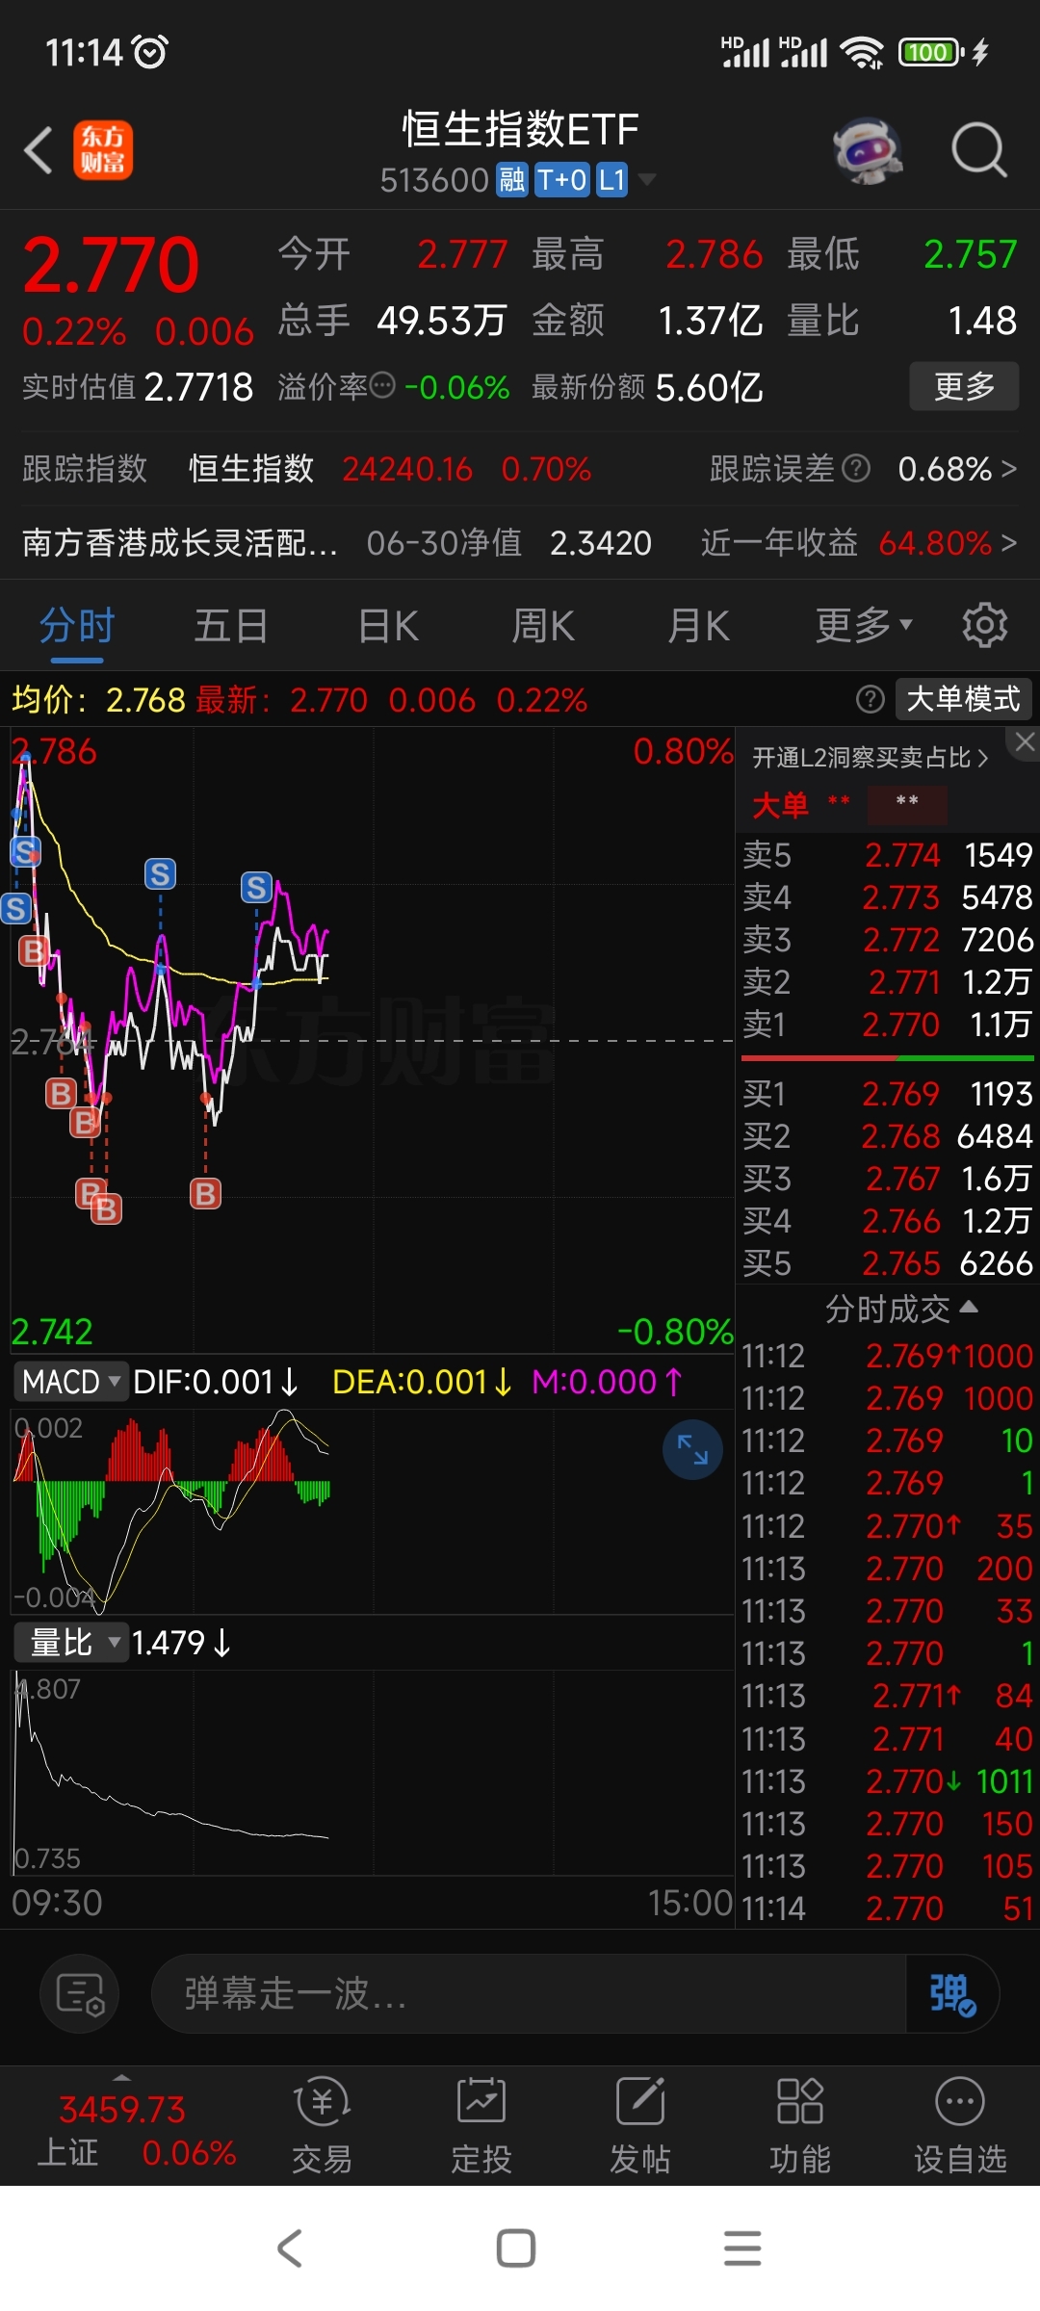
Task: Select 买3 row at 2.767
Action: point(888,1179)
